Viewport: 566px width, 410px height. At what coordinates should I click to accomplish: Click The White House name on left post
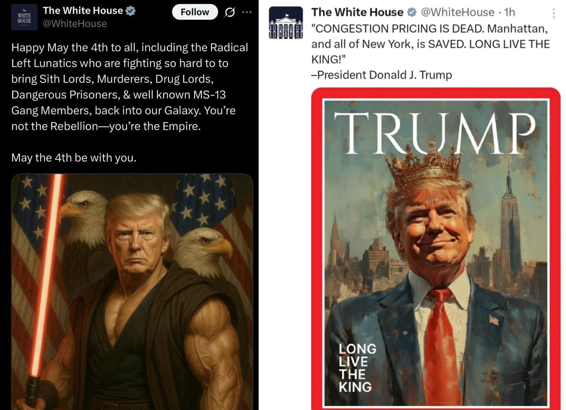[83, 11]
